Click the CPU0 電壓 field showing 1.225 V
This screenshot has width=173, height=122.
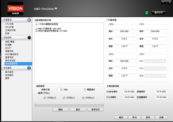coord(124,46)
